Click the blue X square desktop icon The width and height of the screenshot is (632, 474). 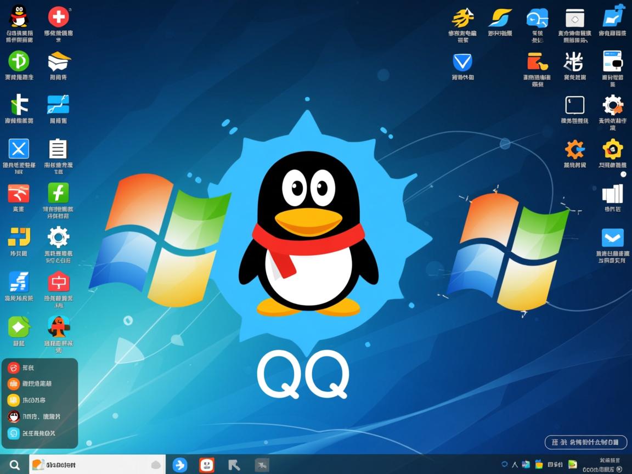click(x=19, y=149)
